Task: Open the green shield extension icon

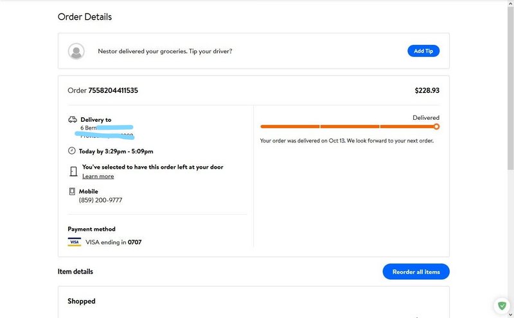Action: pyautogui.click(x=501, y=306)
